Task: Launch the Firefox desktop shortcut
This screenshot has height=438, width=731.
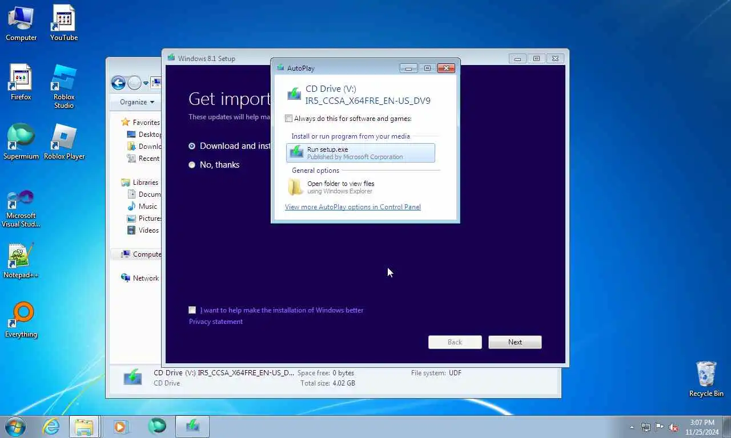Action: 21,82
